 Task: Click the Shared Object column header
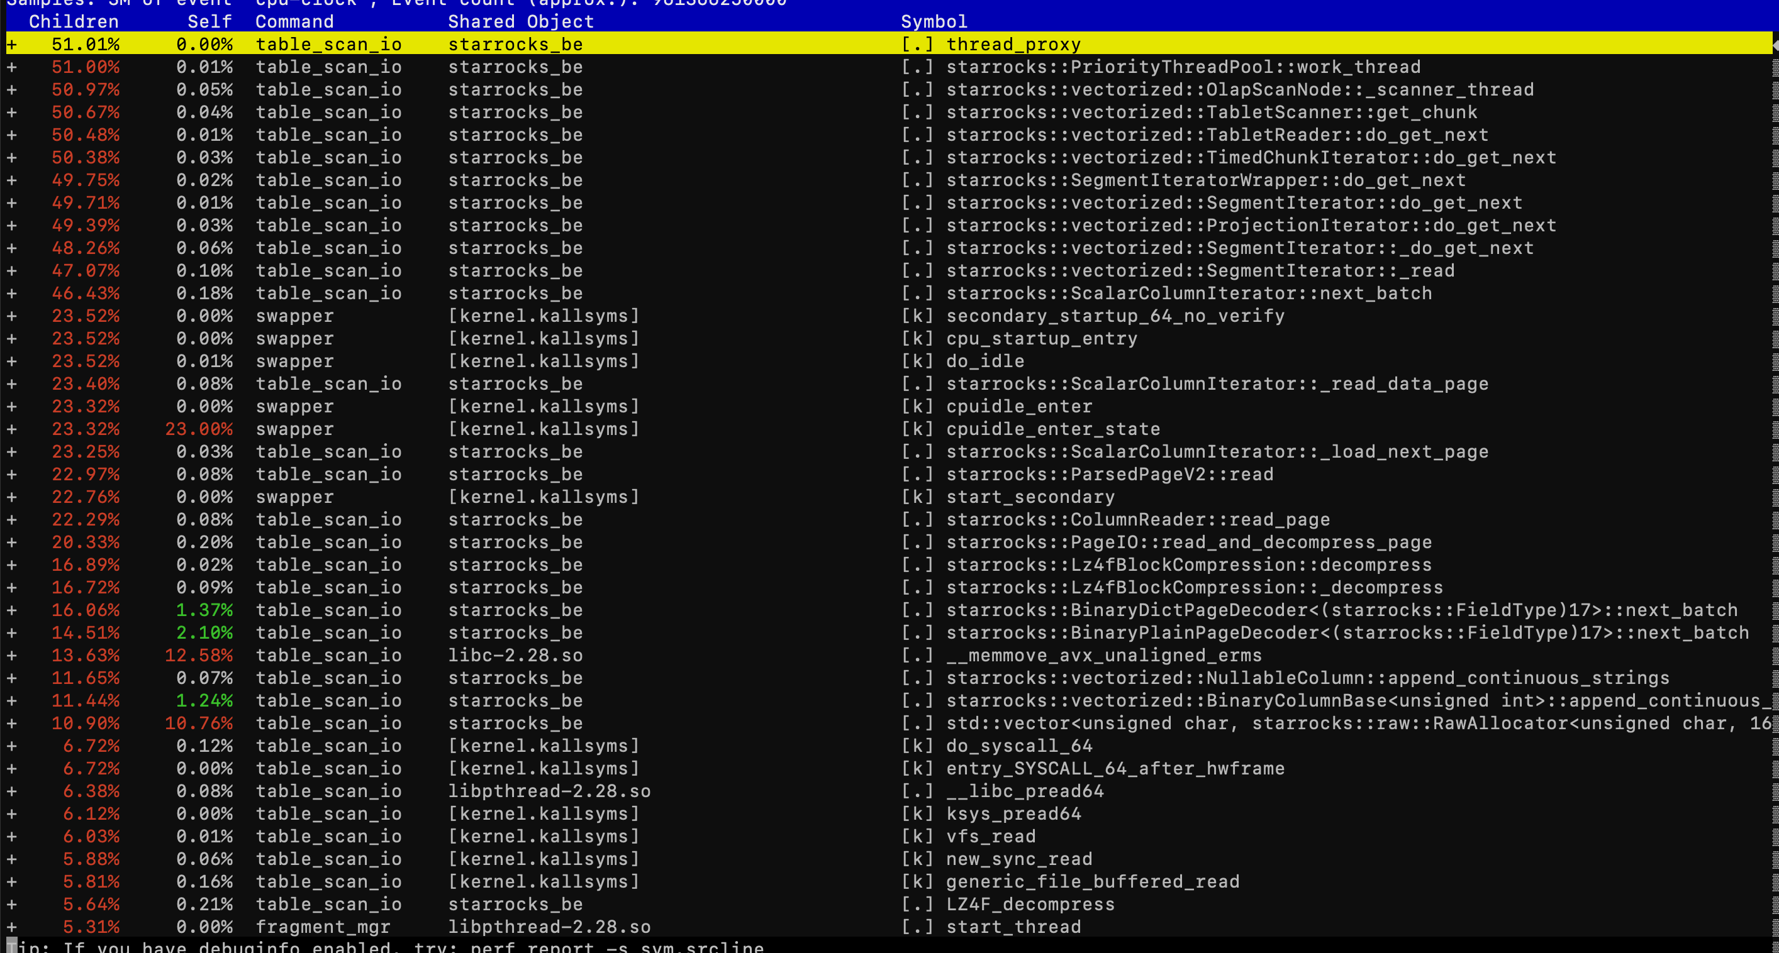tap(521, 21)
